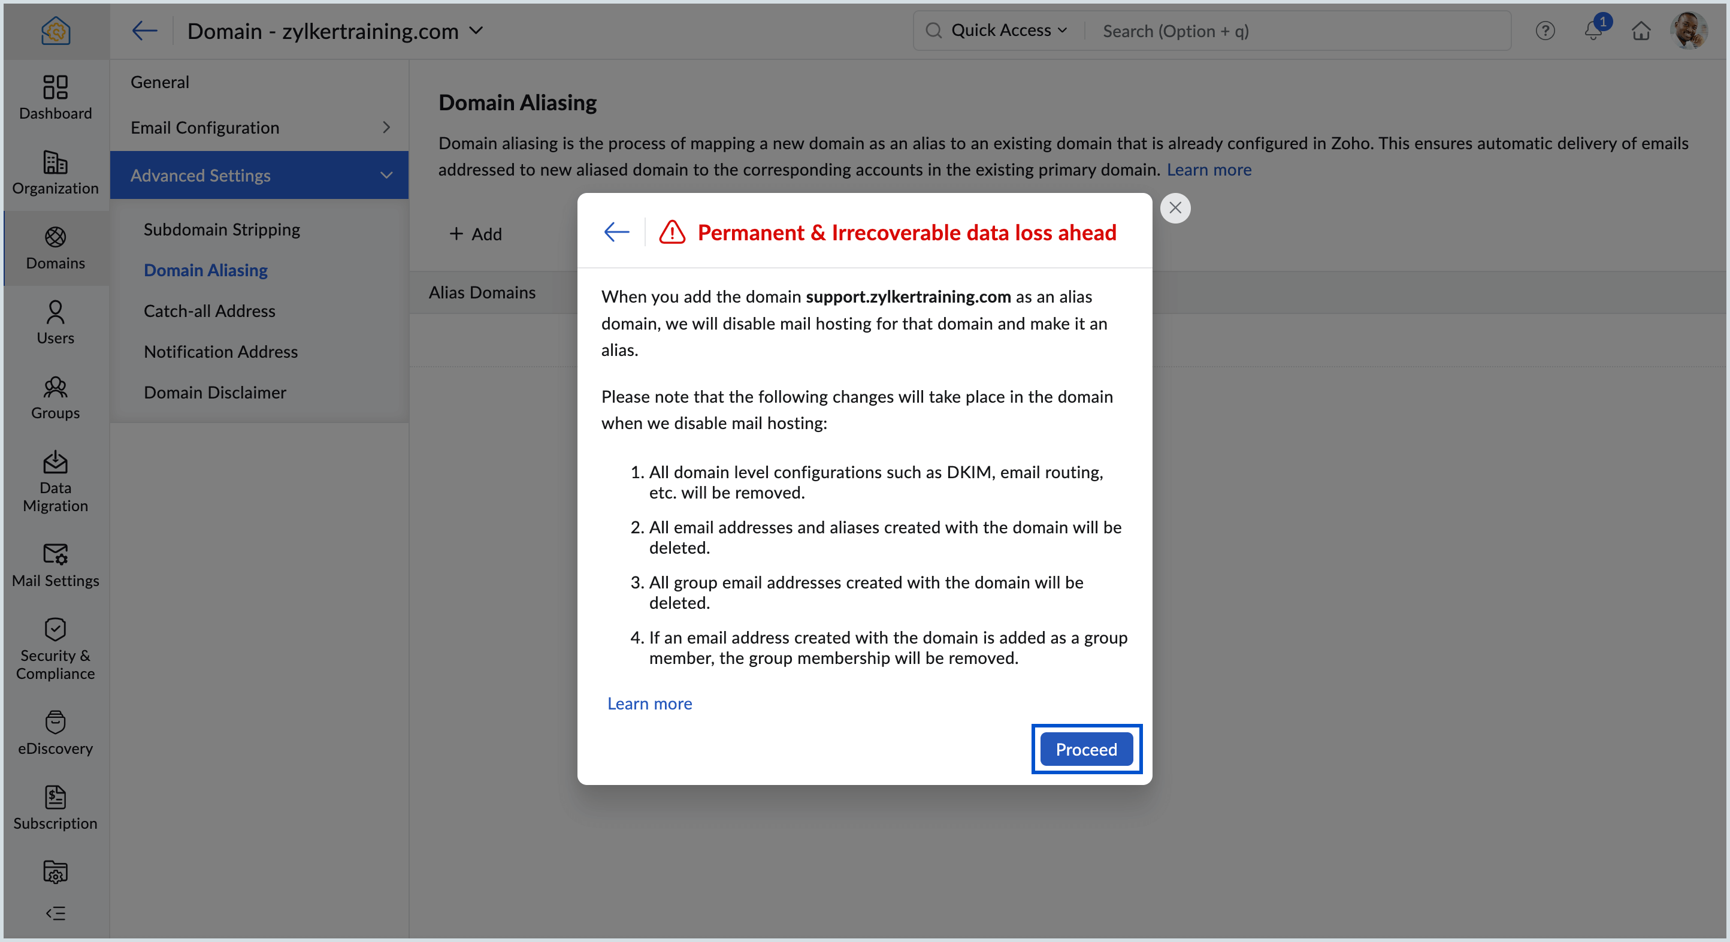Open Mail Settings icon
This screenshot has width=1730, height=942.
[55, 564]
